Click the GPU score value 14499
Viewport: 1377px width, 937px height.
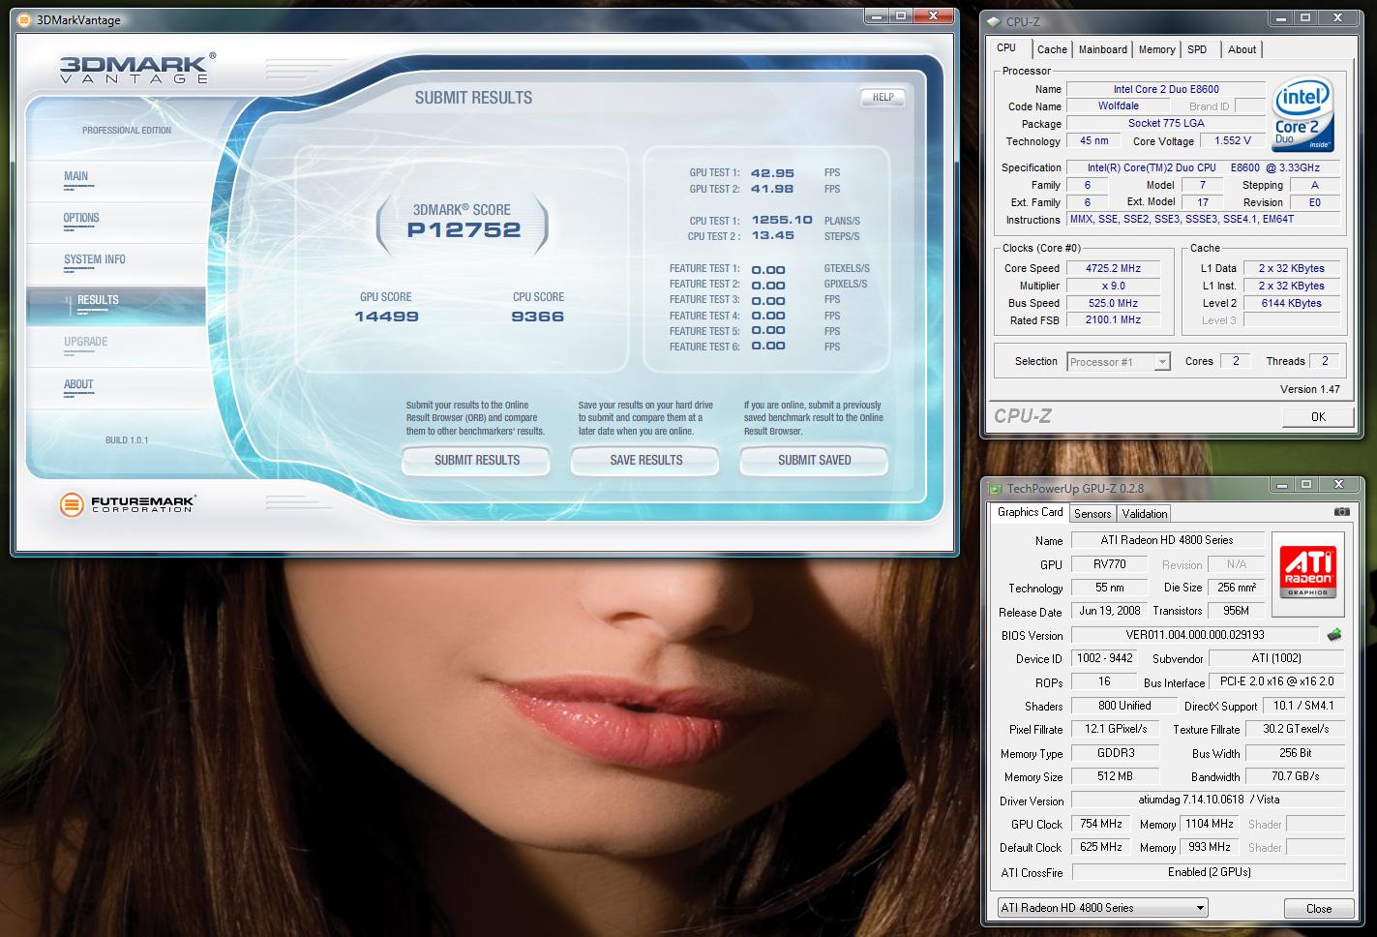point(386,317)
